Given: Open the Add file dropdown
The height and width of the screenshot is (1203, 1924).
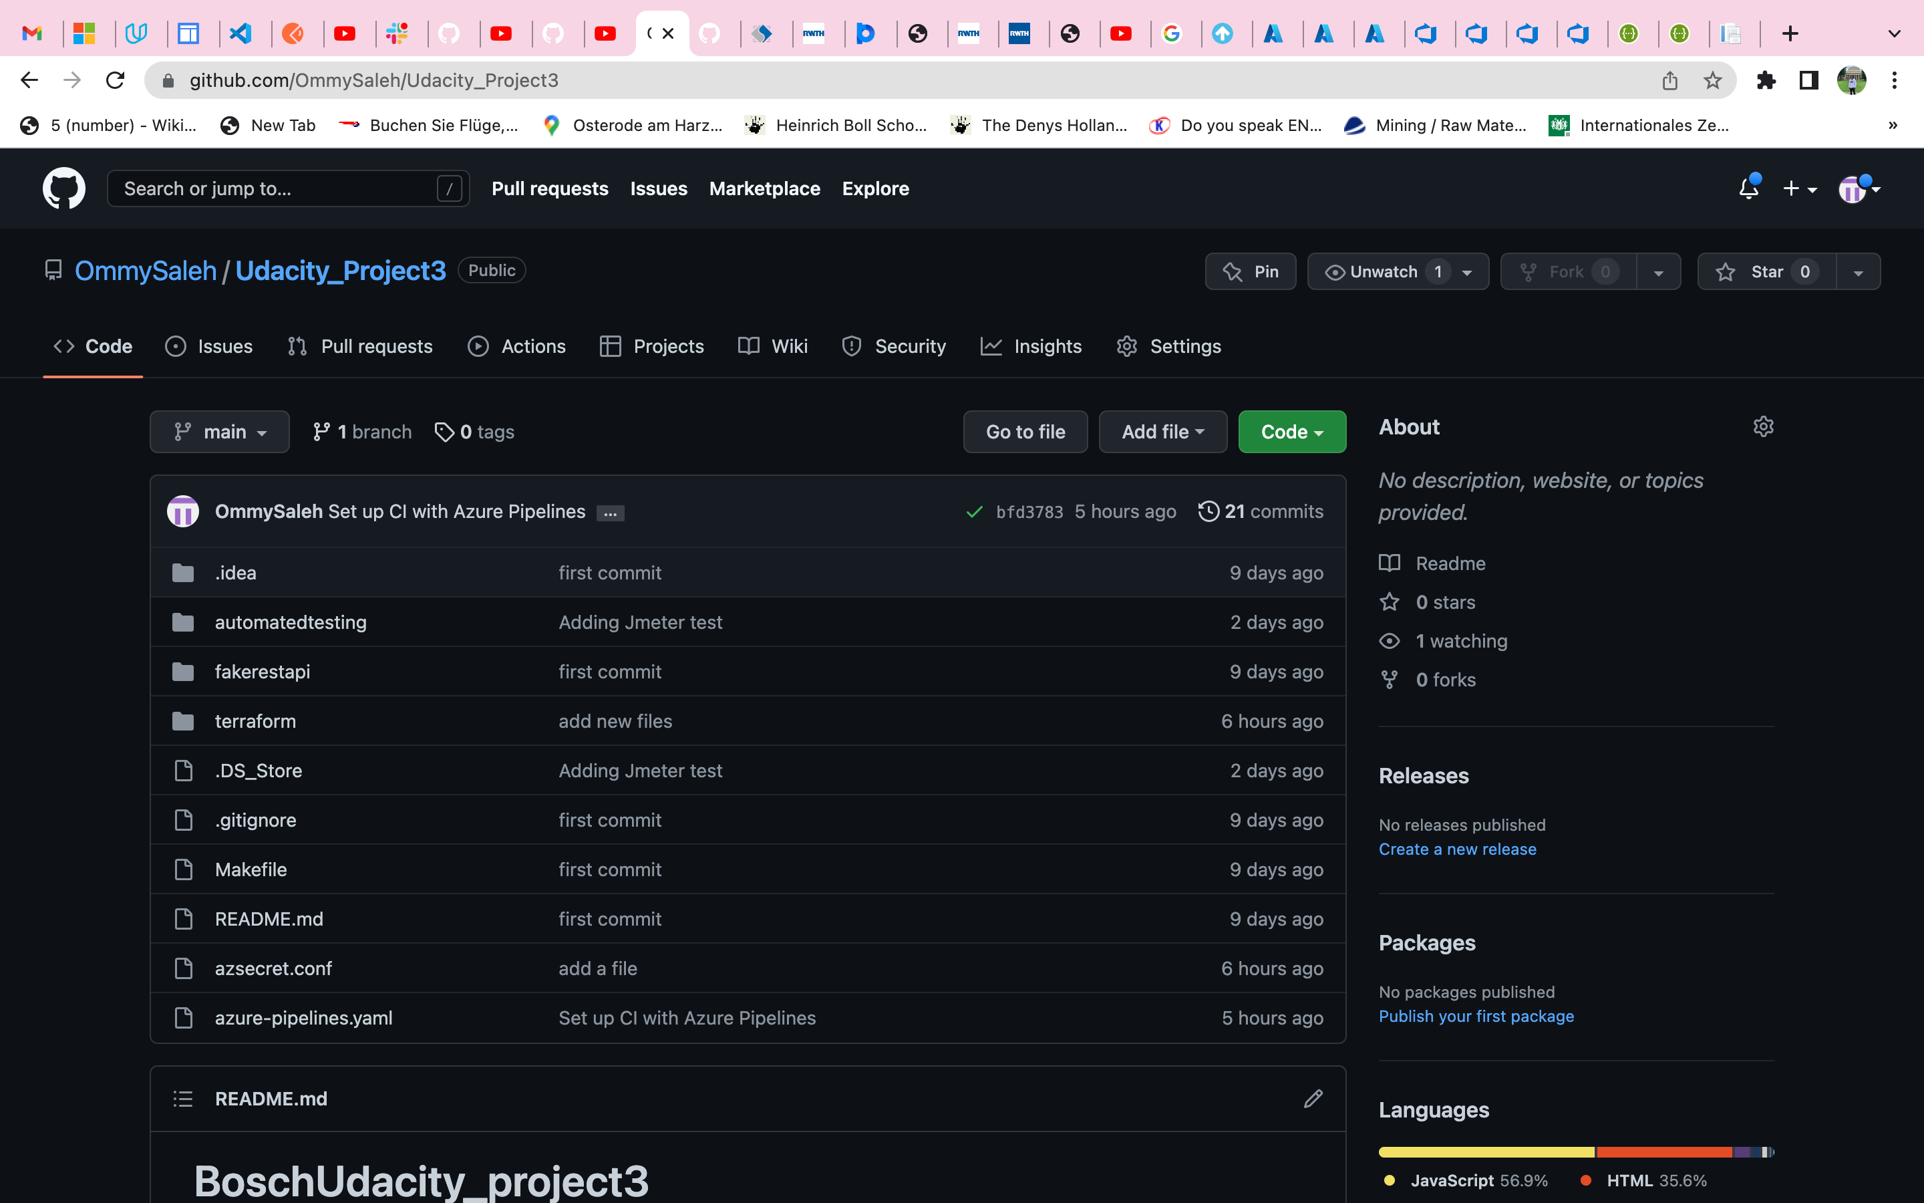Looking at the screenshot, I should coord(1162,431).
